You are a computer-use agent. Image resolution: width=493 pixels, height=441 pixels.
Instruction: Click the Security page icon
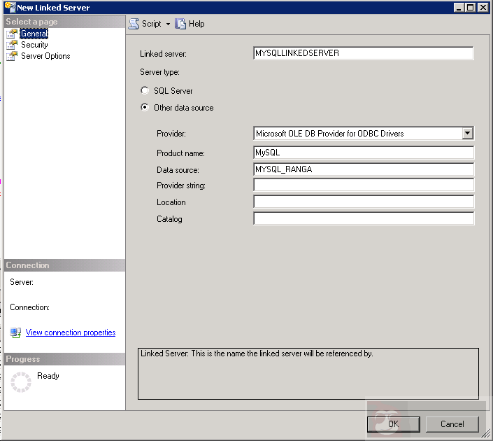(12, 45)
